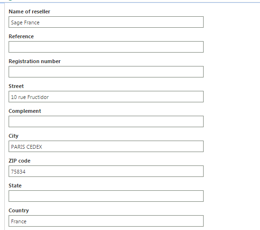Click the 'Name of reseller' label

click(29, 11)
